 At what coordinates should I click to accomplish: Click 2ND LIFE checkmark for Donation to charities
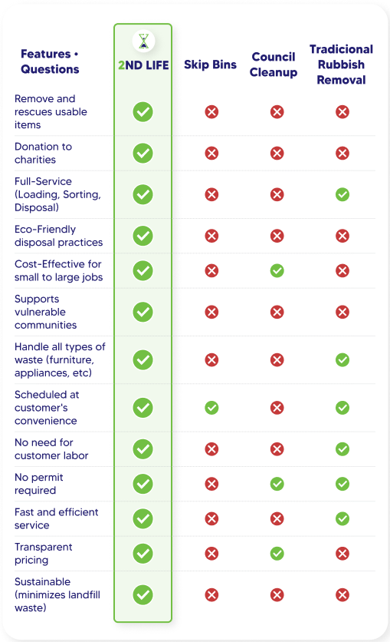143,153
